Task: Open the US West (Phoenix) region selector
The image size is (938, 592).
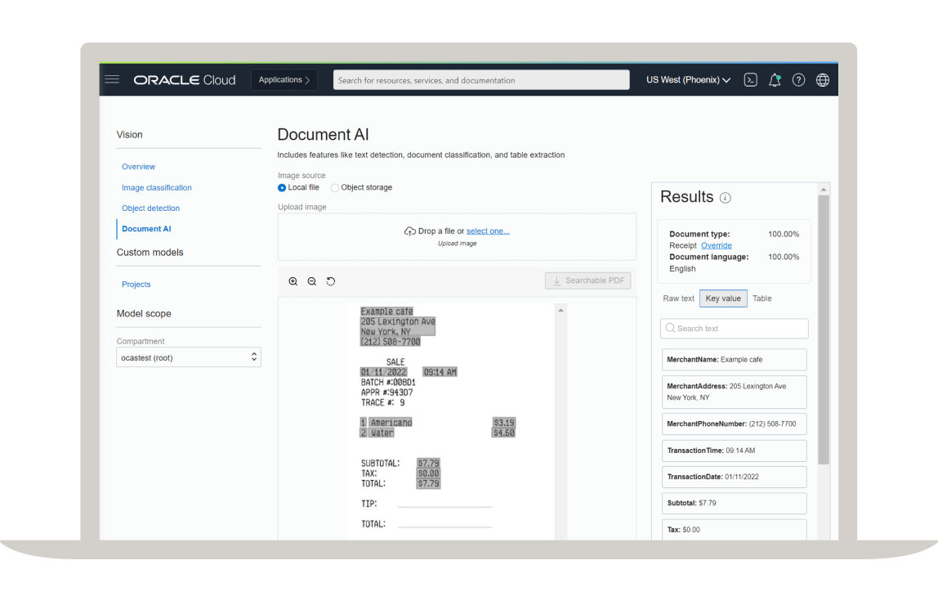Action: click(x=686, y=79)
